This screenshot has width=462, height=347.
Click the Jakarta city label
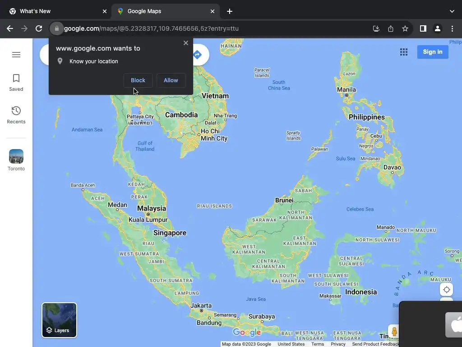[201, 306]
